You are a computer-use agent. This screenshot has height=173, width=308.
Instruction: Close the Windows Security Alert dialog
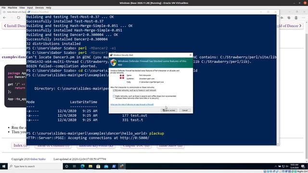click(x=191, y=55)
